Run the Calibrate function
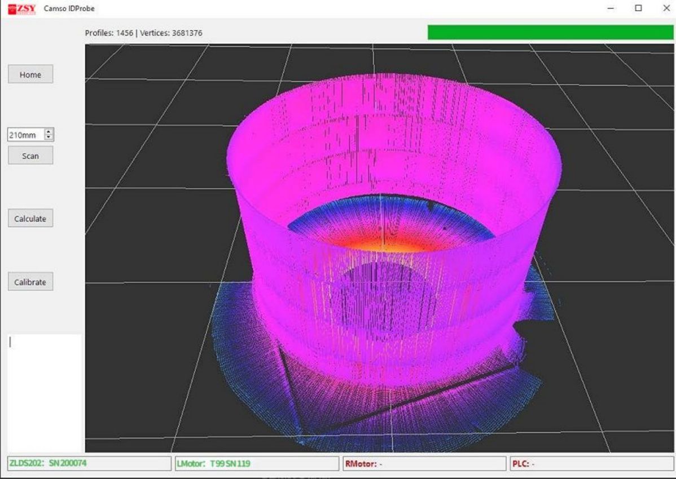This screenshot has height=479, width=676. click(x=30, y=282)
